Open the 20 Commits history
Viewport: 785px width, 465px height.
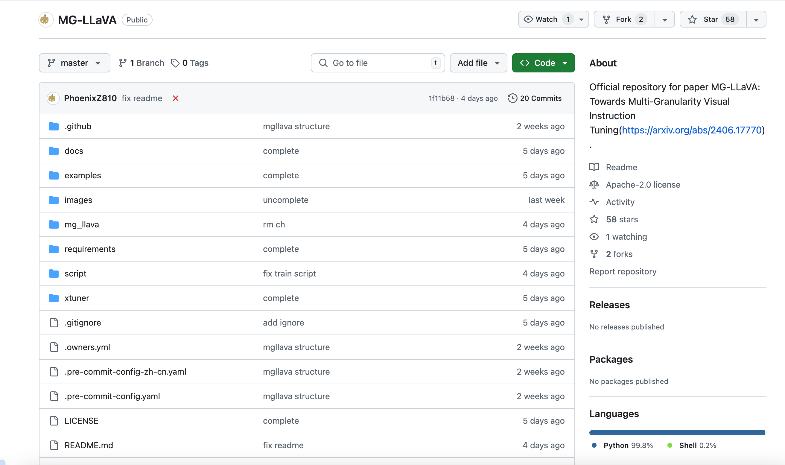pyautogui.click(x=535, y=98)
